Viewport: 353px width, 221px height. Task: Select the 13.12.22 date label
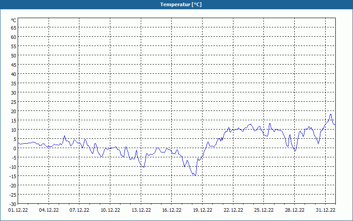(141, 210)
